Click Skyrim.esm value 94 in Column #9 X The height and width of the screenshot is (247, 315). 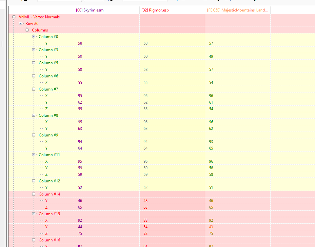click(80, 142)
